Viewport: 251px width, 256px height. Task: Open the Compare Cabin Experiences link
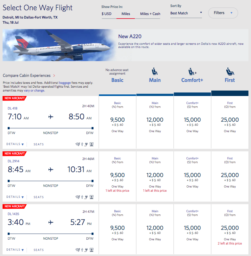coord(29,76)
